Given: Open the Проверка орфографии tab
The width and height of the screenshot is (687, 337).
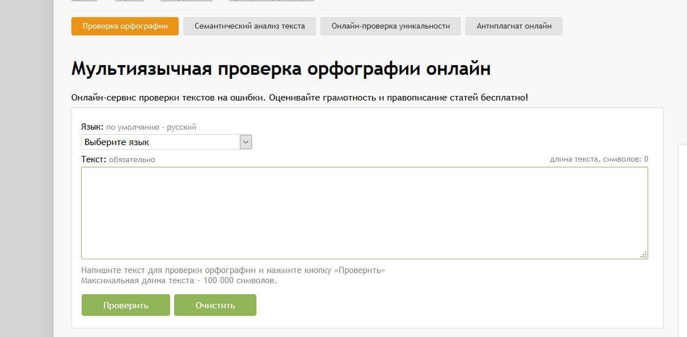Looking at the screenshot, I should [x=124, y=26].
